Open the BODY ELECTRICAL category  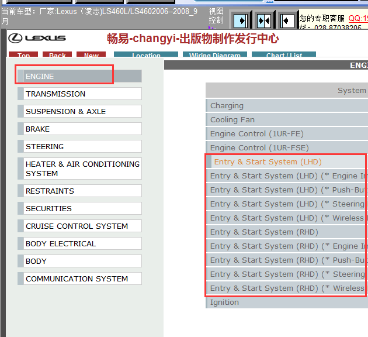[79, 243]
